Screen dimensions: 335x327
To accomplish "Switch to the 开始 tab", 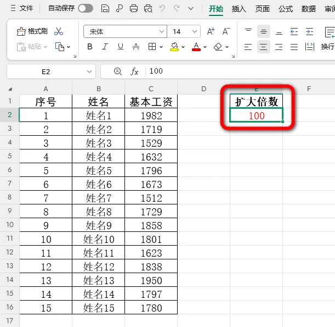I will (x=216, y=9).
